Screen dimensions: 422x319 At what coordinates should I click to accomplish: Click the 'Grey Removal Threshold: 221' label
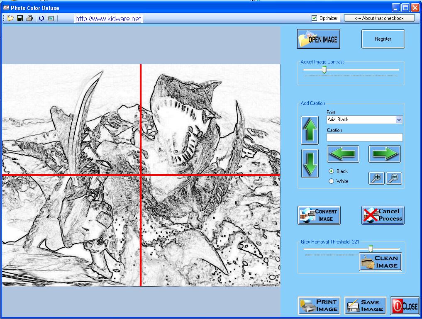[330, 242]
